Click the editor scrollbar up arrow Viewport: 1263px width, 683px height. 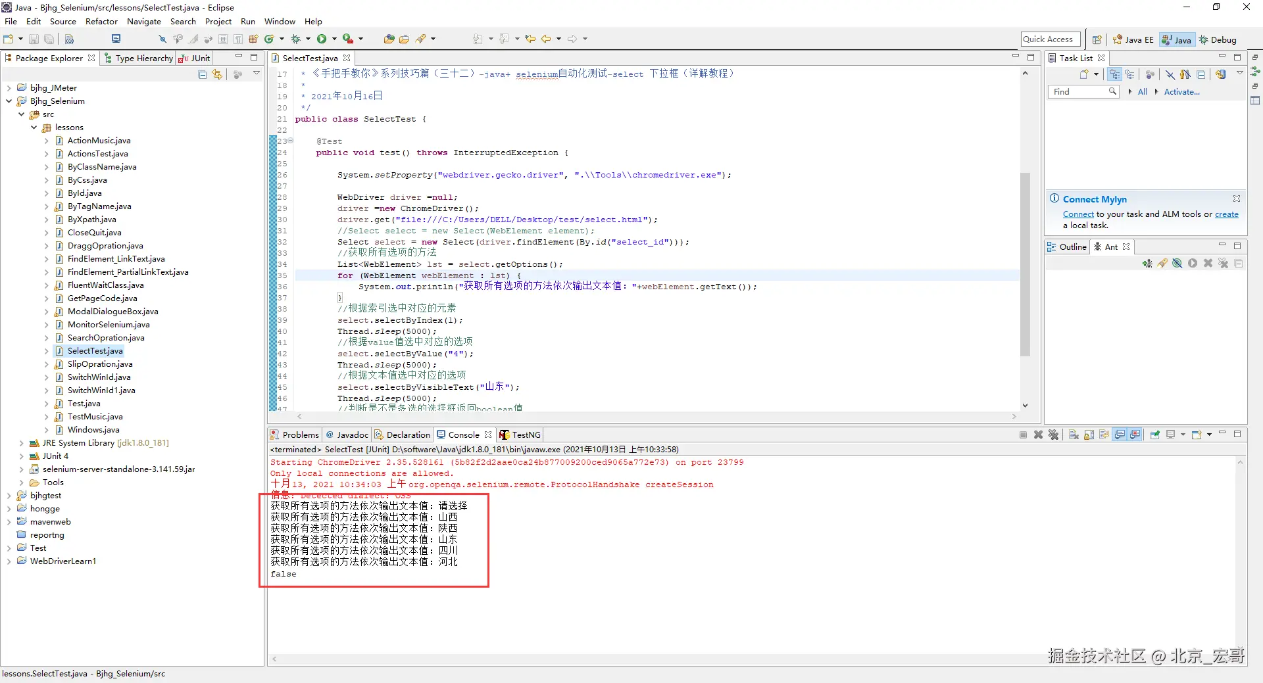click(x=1025, y=74)
